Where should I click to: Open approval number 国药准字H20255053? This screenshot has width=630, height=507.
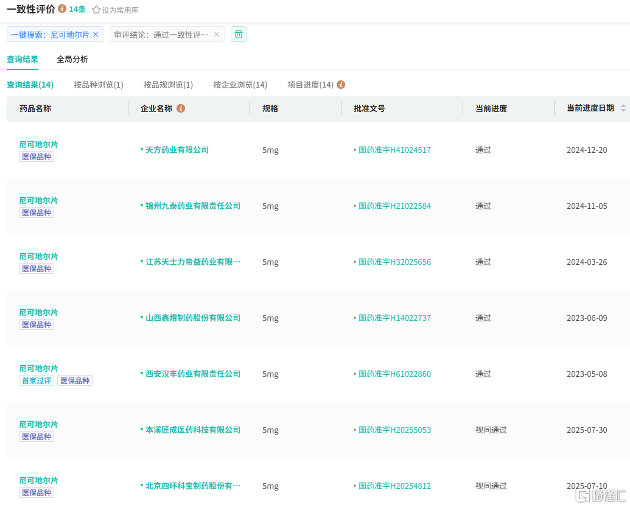click(394, 430)
